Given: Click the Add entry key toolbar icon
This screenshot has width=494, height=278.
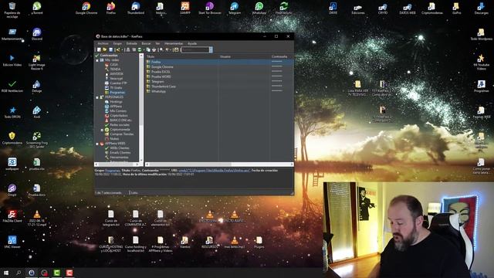Looking at the screenshot, I should (118, 49).
